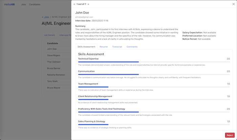Select Natasha Romanov in candidate list
Screen dimensions: 237x140
pos(56,75)
